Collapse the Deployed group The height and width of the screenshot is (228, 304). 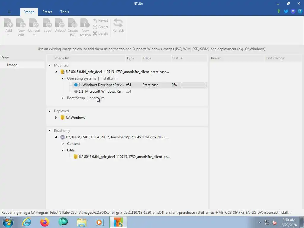point(50,111)
